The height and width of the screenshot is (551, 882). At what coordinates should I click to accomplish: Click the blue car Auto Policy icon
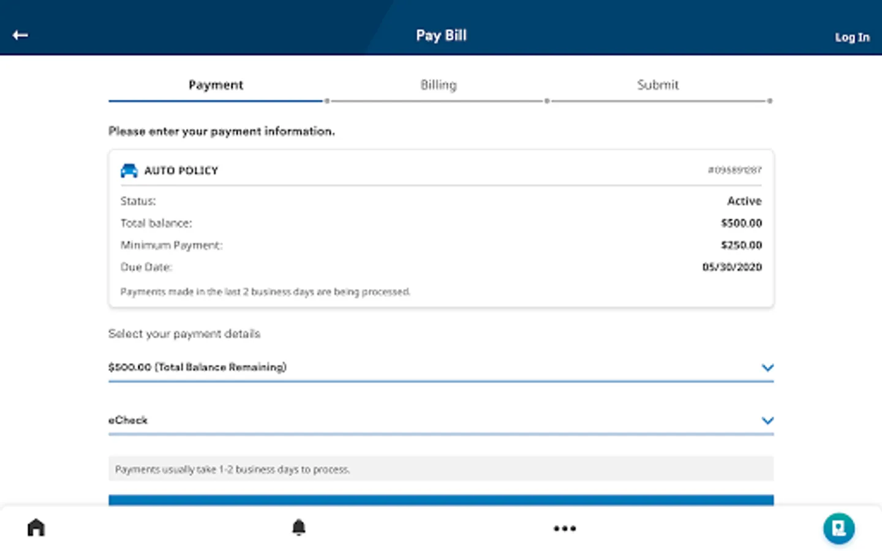pyautogui.click(x=129, y=170)
